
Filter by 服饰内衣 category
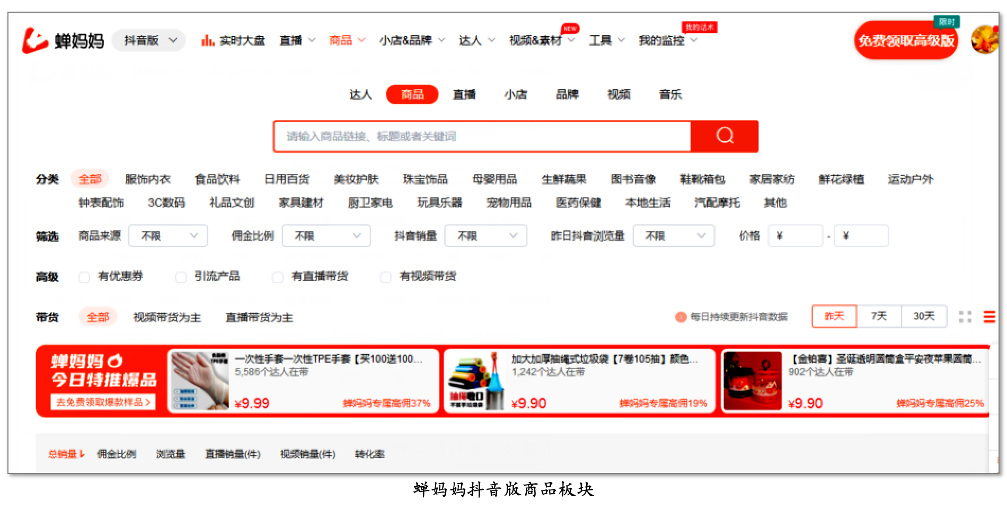tap(148, 179)
